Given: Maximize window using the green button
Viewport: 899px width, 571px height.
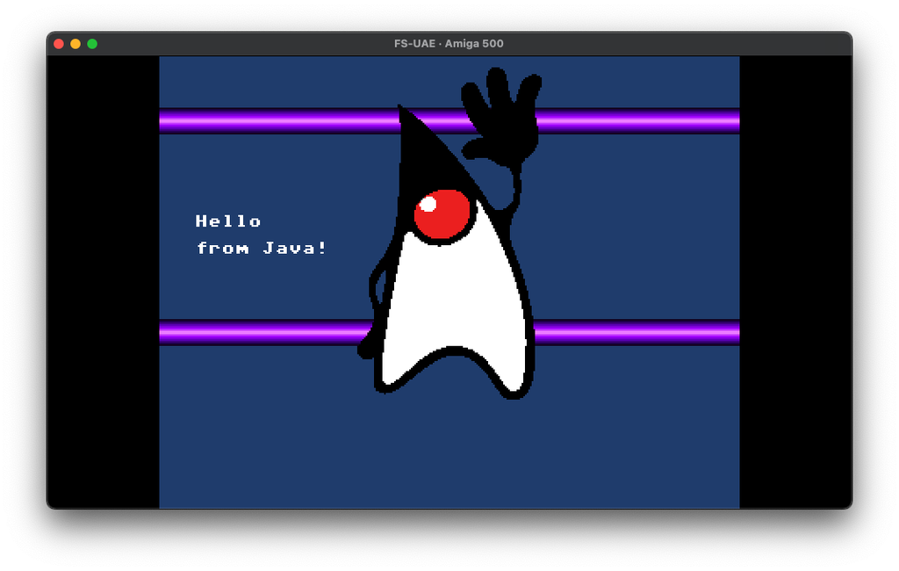Looking at the screenshot, I should (x=91, y=44).
